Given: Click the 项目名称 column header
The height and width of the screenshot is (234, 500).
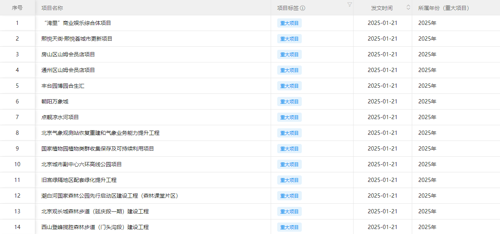Looking at the screenshot, I should [52, 8].
